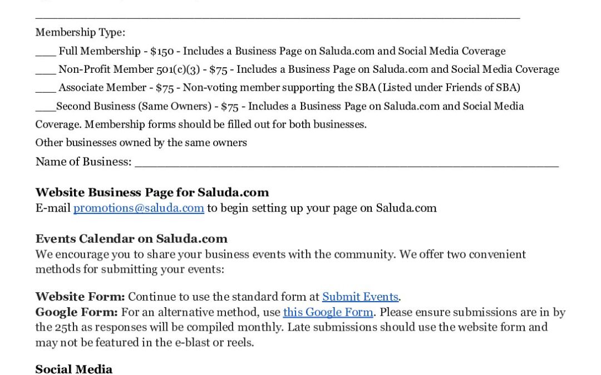Click the long blank line above Membership Type

[277, 17]
